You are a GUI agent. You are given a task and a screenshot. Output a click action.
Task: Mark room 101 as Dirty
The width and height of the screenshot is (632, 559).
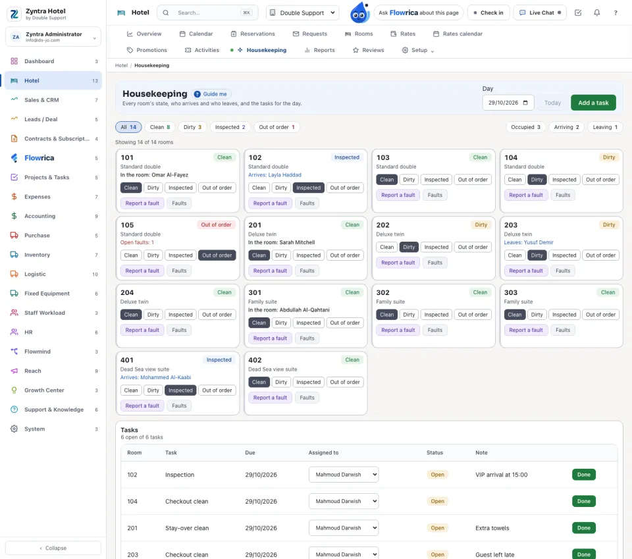153,188
